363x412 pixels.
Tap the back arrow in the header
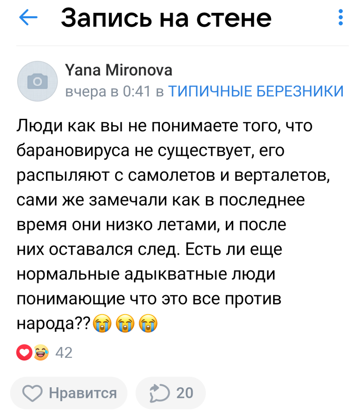(28, 18)
